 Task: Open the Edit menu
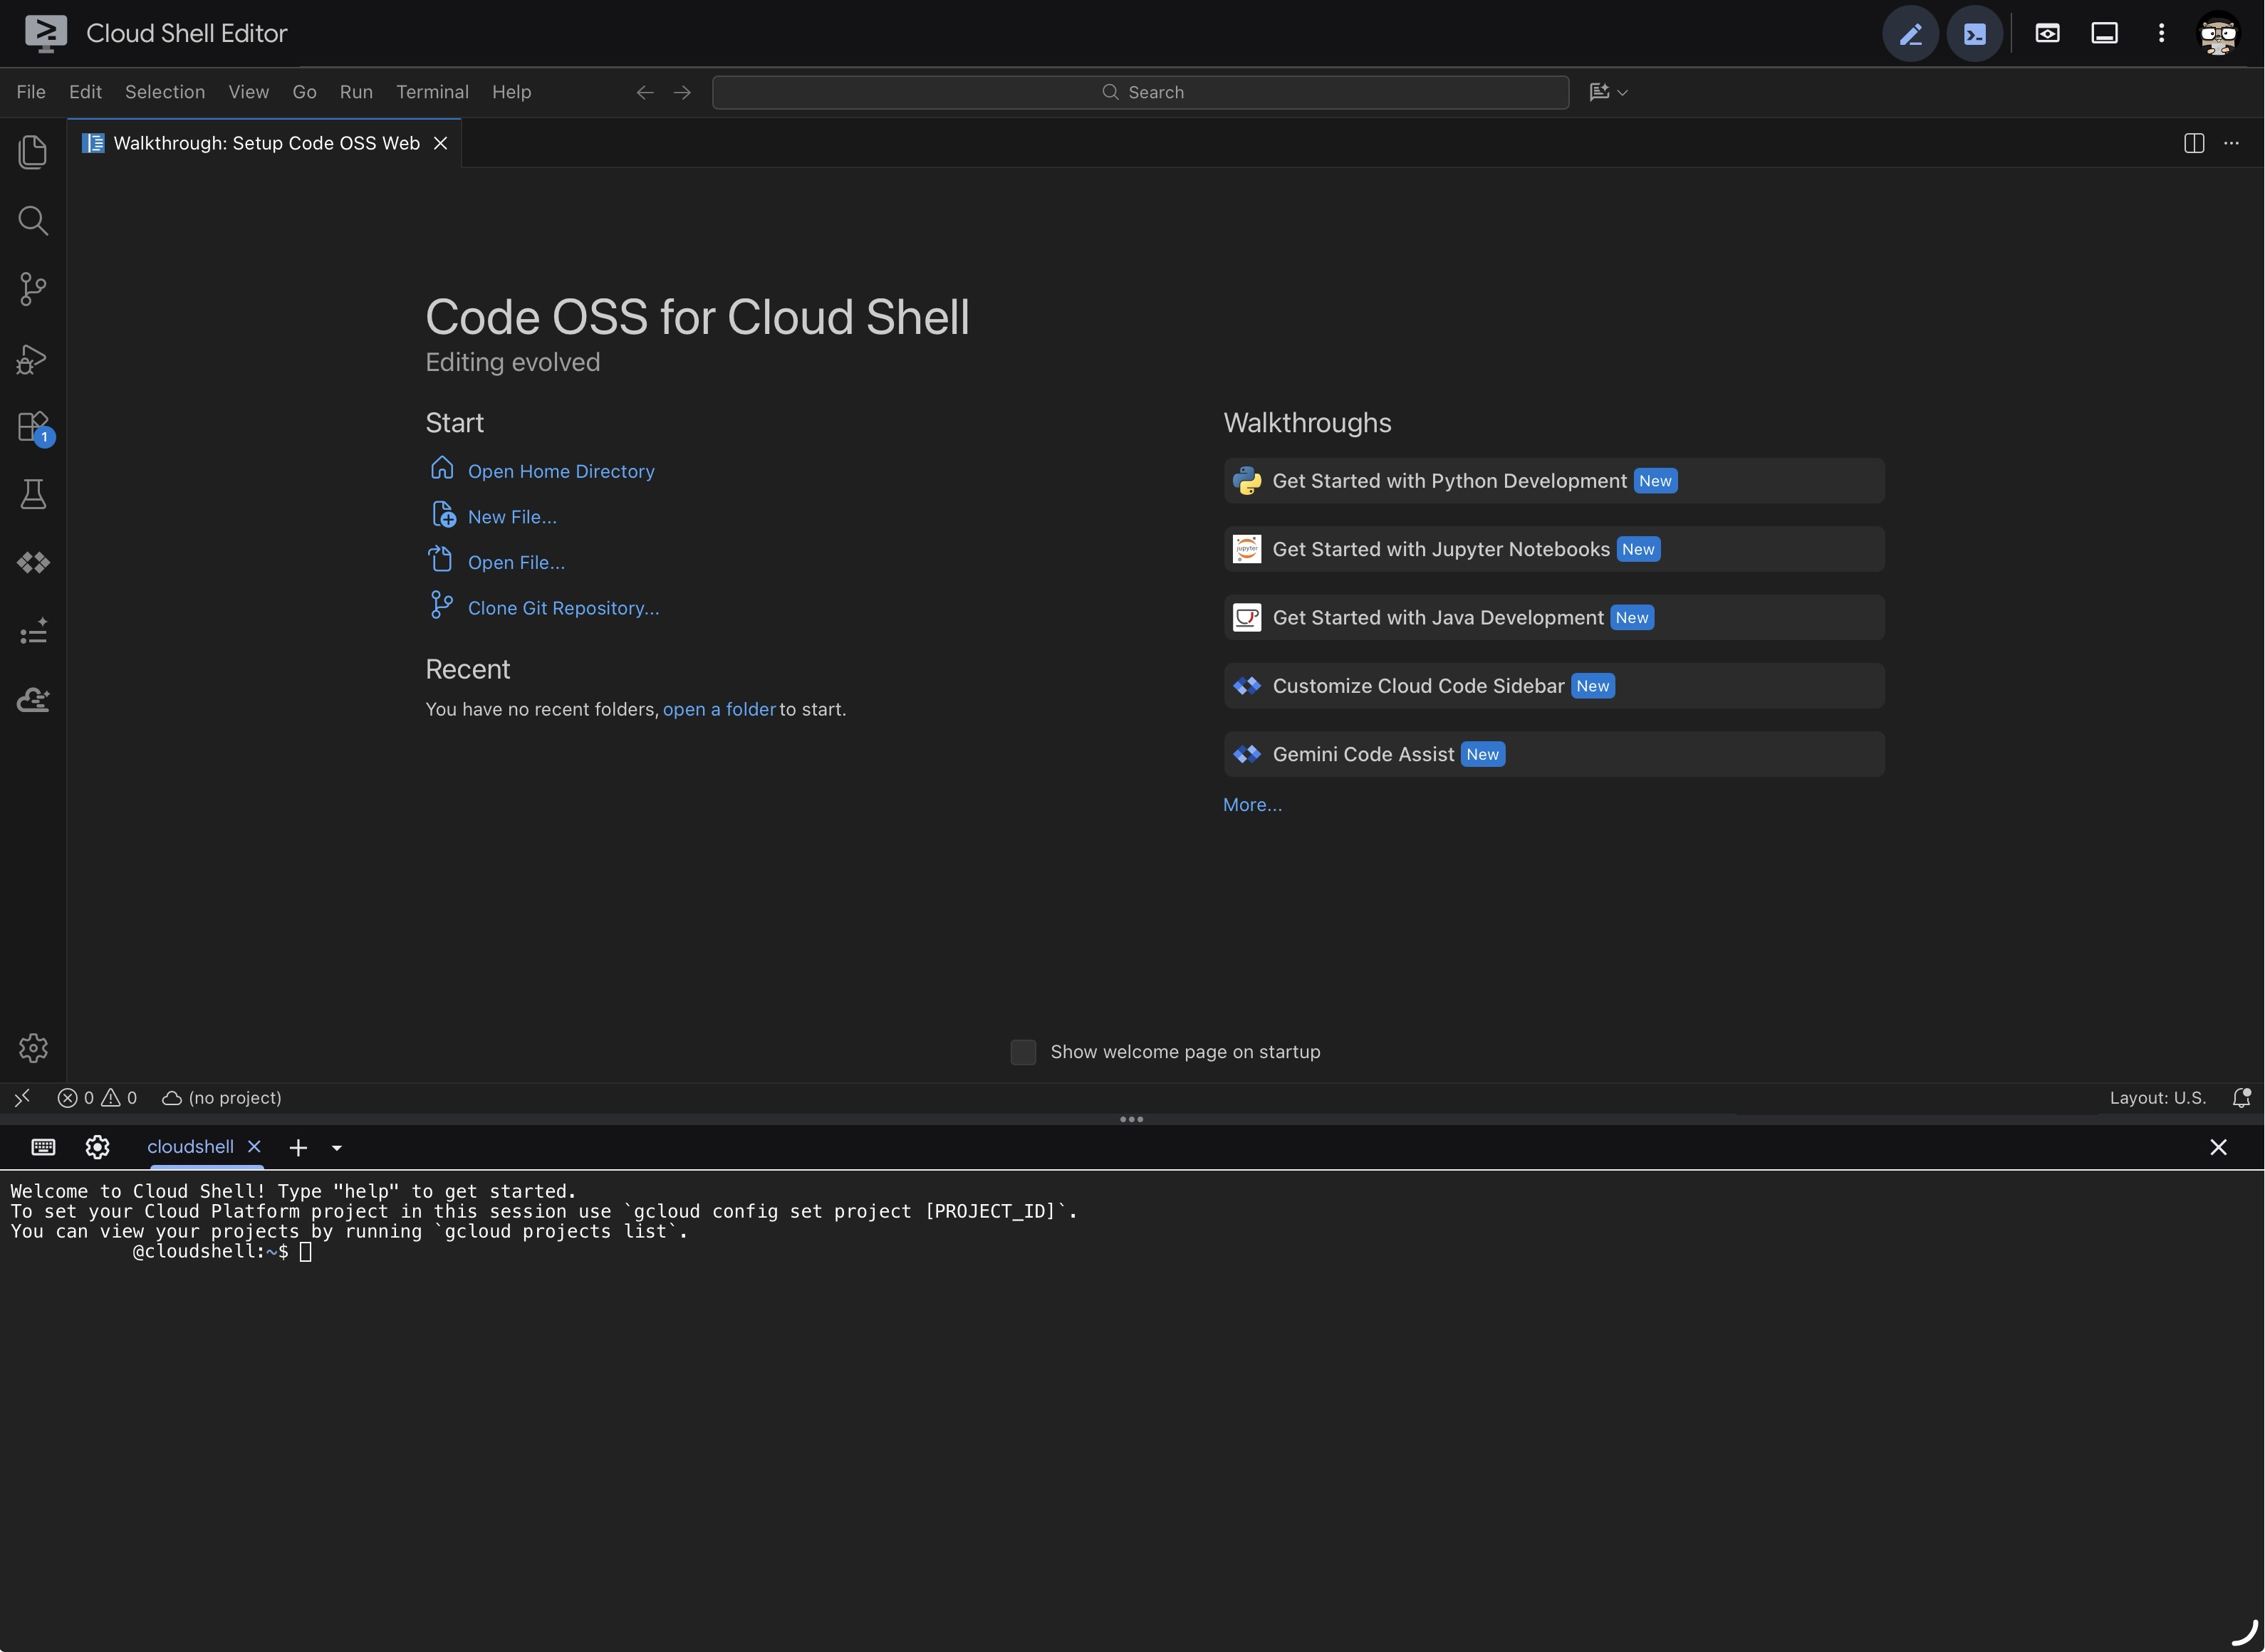click(x=85, y=92)
